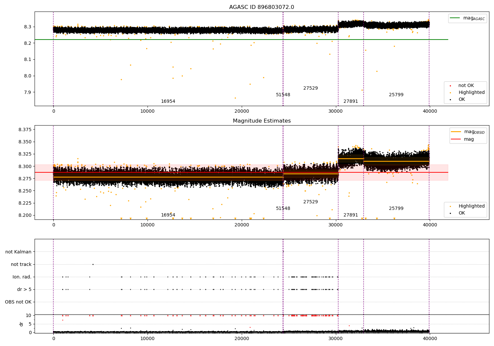The width and height of the screenshot is (494, 346).
Task: Select the red 'mag' legend entry
Action: pos(462,139)
